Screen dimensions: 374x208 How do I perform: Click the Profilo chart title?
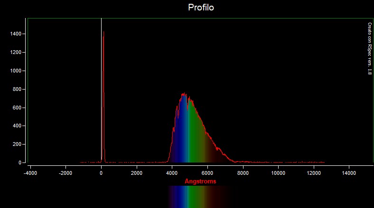coord(201,8)
